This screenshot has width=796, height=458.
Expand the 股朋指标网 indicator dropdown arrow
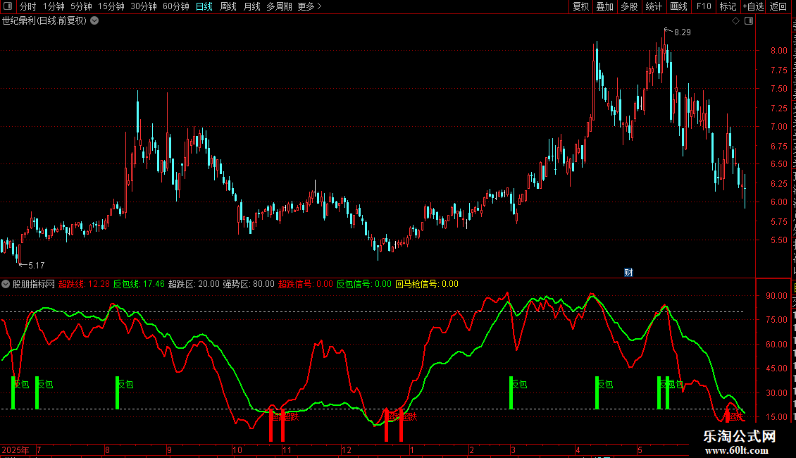pyautogui.click(x=6, y=285)
